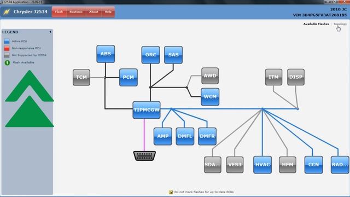Click the Flash Available green legend icon
The image size is (350, 197).
tap(7, 63)
